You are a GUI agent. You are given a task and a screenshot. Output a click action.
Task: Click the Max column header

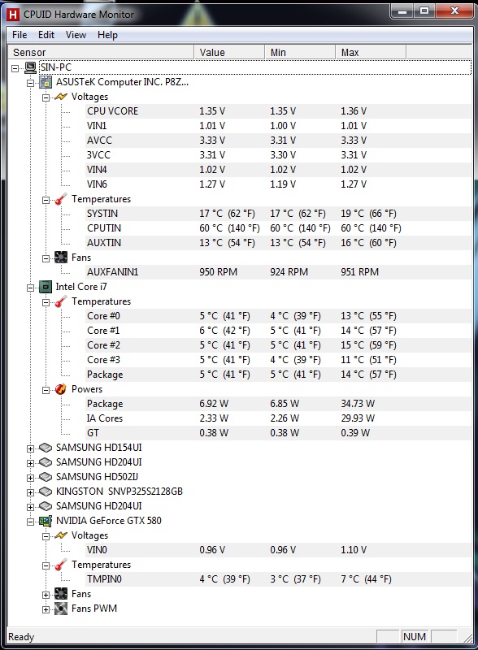click(x=371, y=53)
